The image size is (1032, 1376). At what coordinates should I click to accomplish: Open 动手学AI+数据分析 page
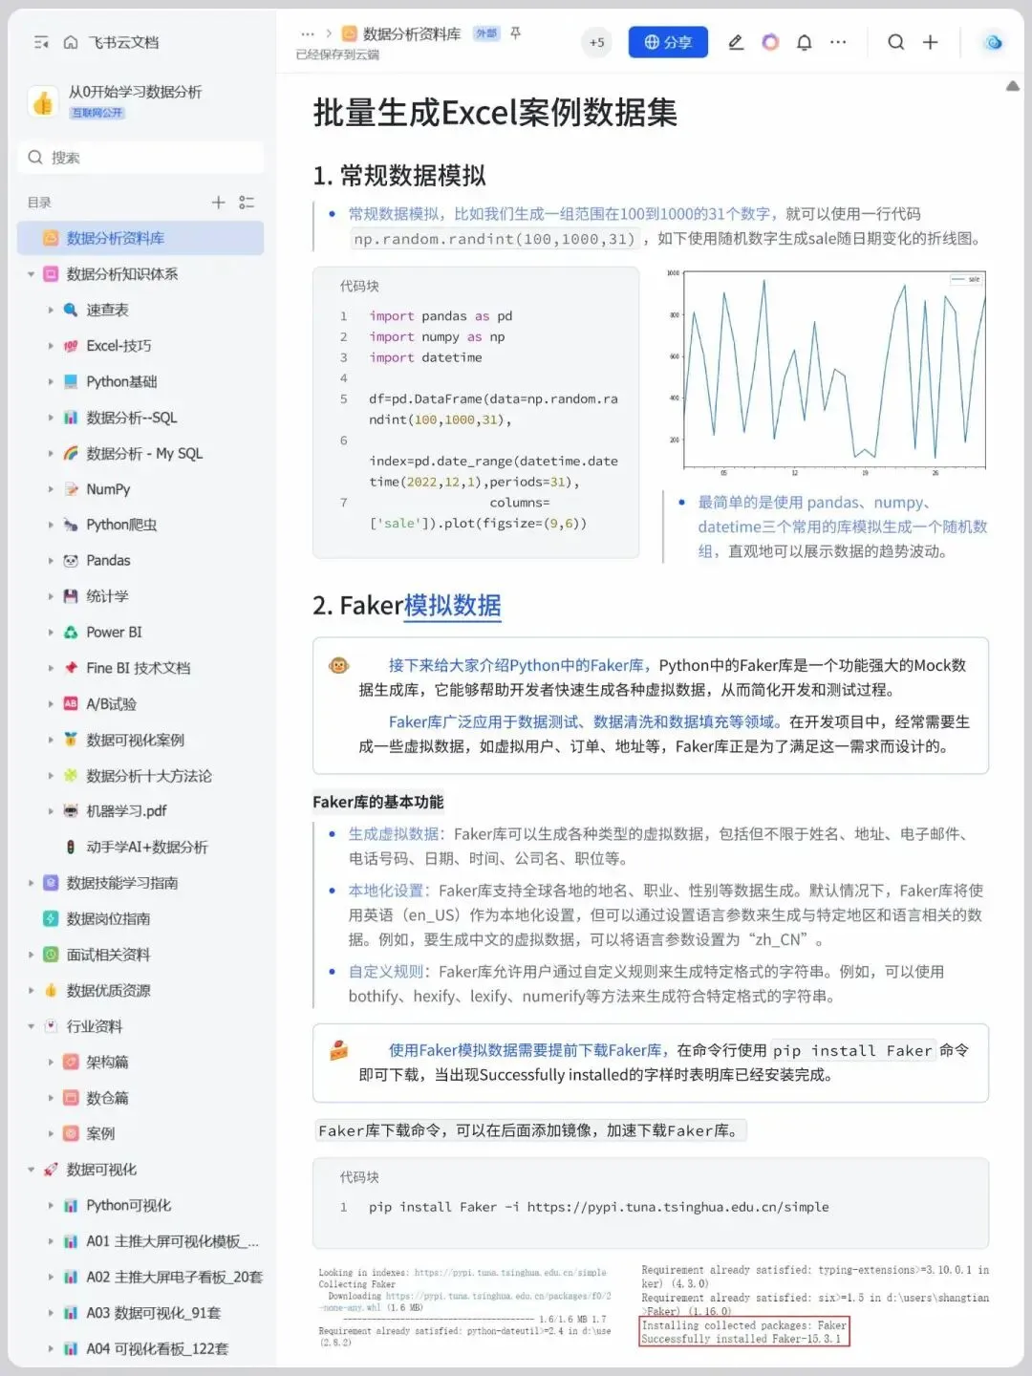(146, 848)
